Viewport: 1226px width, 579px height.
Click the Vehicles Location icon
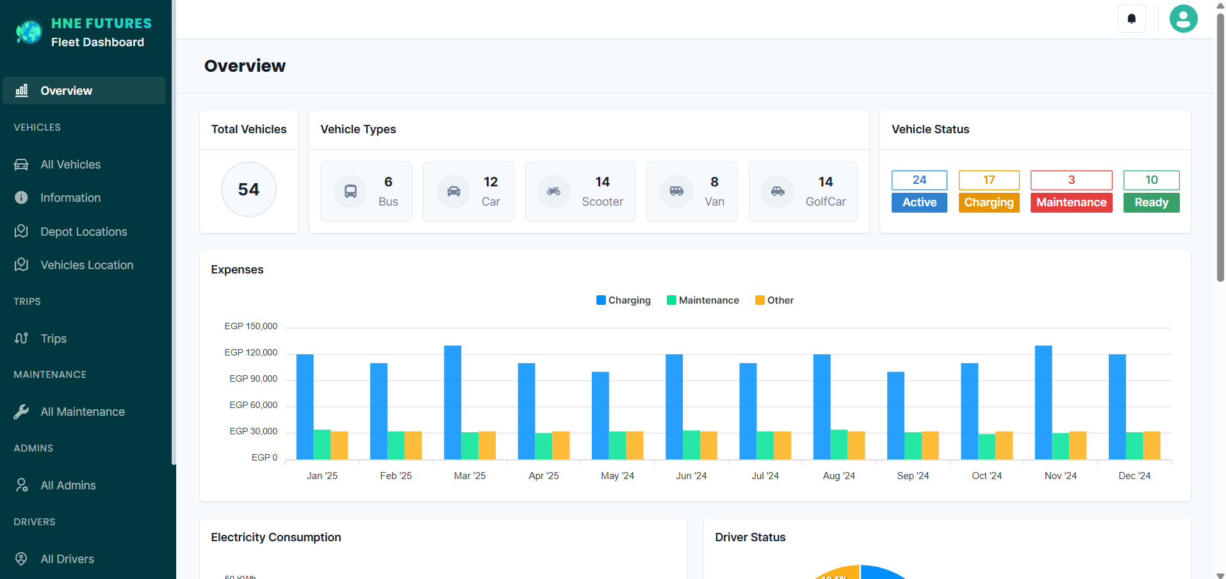21,265
